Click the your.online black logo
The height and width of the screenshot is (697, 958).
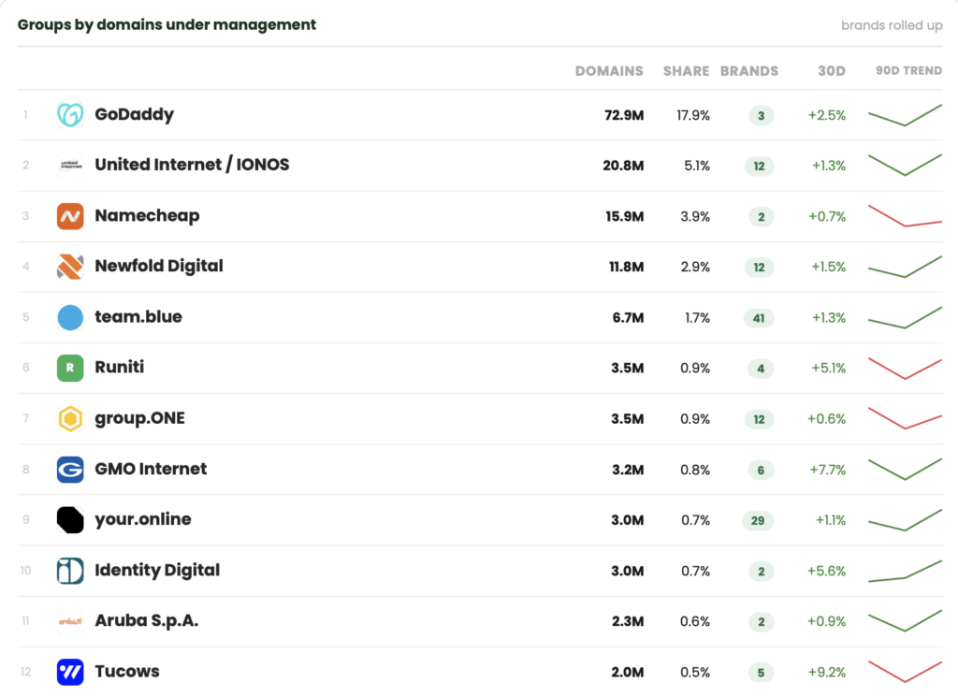point(70,520)
